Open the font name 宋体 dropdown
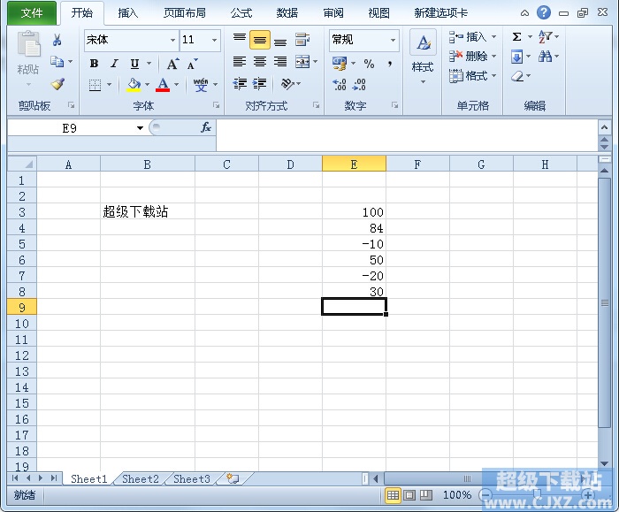 pos(172,41)
